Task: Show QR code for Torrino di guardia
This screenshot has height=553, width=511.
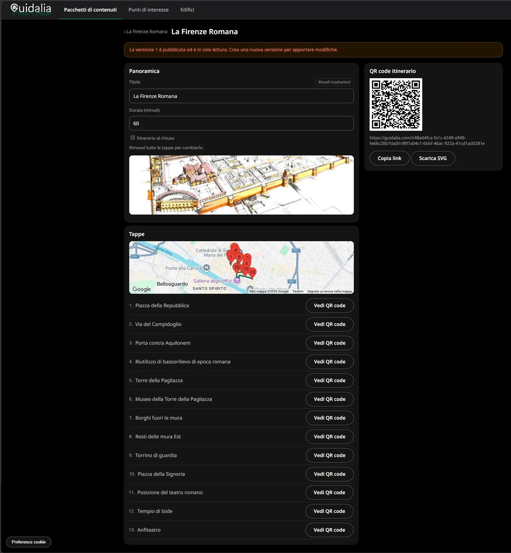Action: tap(330, 455)
